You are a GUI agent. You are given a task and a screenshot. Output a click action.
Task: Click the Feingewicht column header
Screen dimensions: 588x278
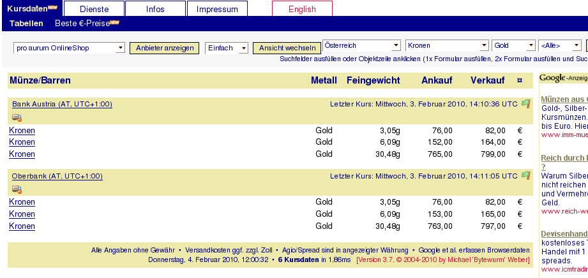[x=373, y=80]
